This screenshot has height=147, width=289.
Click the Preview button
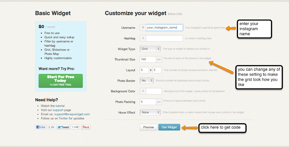148,127
